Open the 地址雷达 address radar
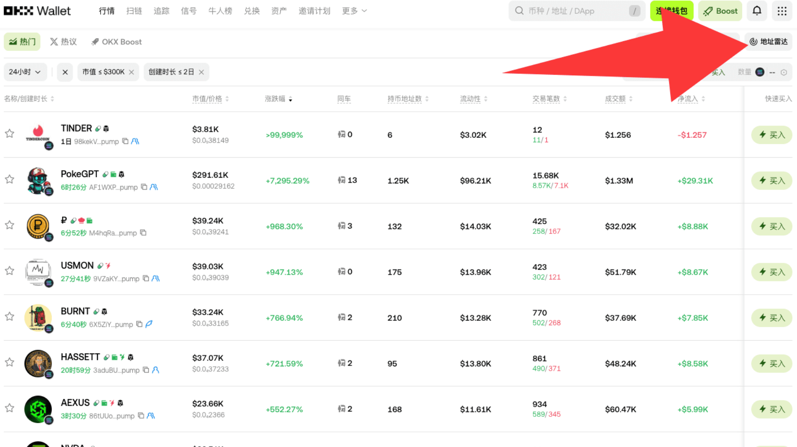This screenshot has height=447, width=797. 768,42
